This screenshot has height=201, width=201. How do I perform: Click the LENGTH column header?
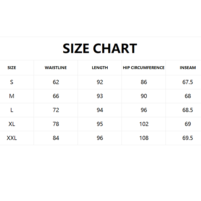[x=100, y=68]
